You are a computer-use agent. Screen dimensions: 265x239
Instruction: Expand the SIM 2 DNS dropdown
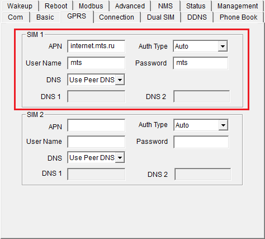pyautogui.click(x=96, y=158)
